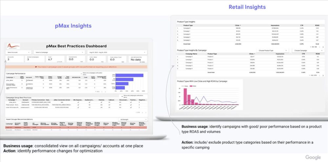Click the Primary Conversion column header

(41, 100)
